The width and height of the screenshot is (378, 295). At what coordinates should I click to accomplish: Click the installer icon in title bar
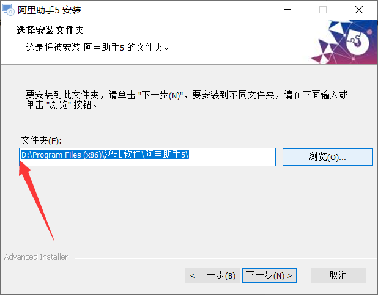(8, 10)
